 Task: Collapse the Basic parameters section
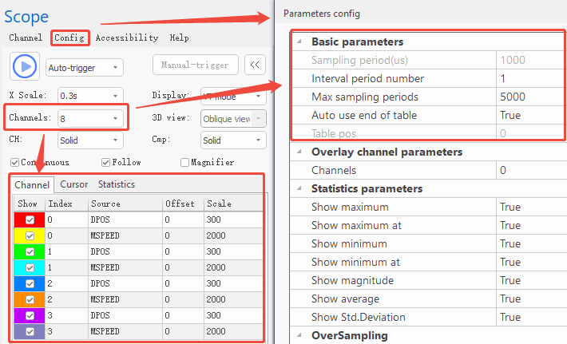(x=299, y=42)
